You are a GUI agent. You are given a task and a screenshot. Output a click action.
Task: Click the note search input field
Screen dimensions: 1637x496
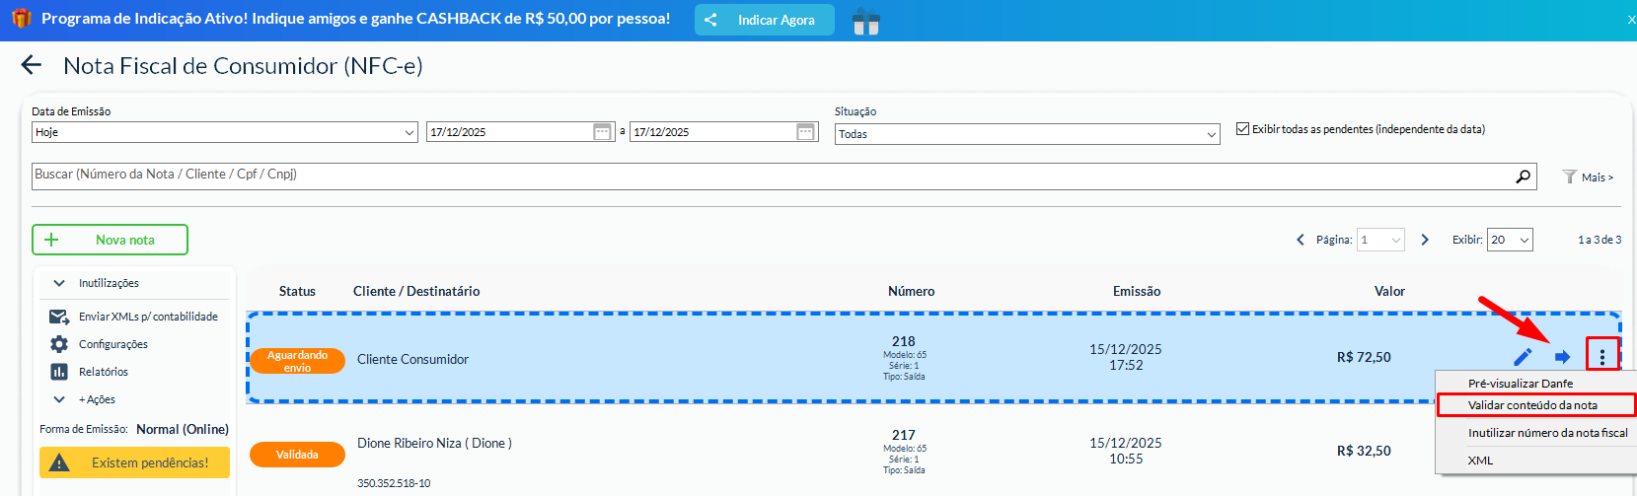click(770, 176)
